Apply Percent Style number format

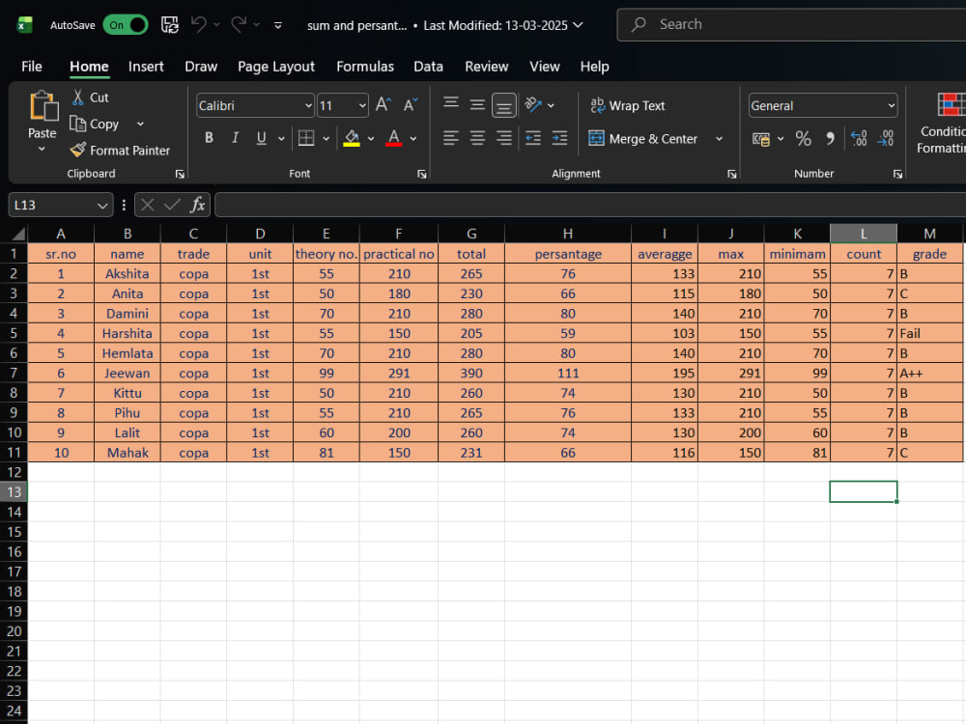pyautogui.click(x=803, y=138)
